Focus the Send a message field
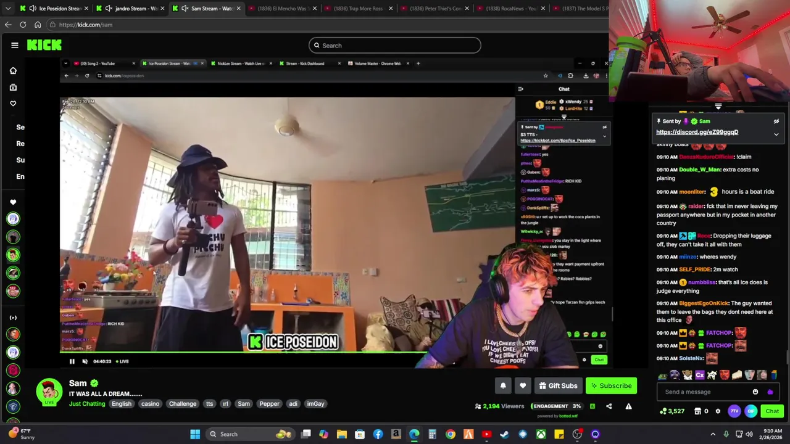The height and width of the screenshot is (444, 790). tap(704, 392)
